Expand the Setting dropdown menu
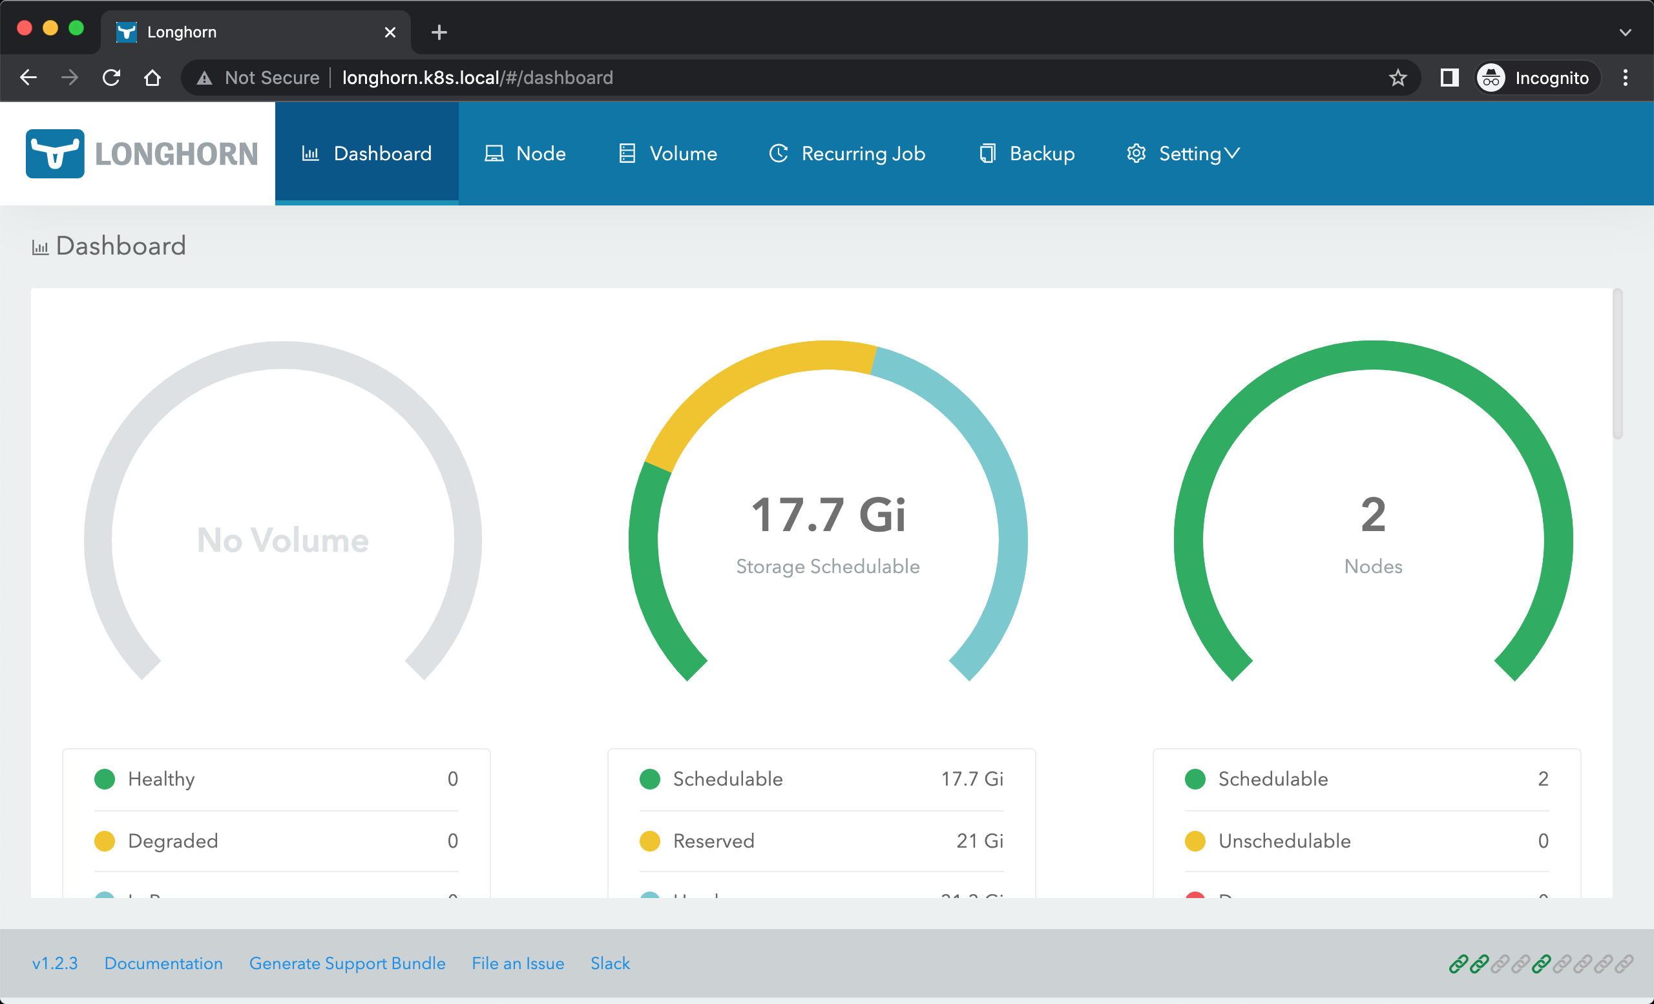Image resolution: width=1654 pixels, height=1004 pixels. click(x=1183, y=154)
